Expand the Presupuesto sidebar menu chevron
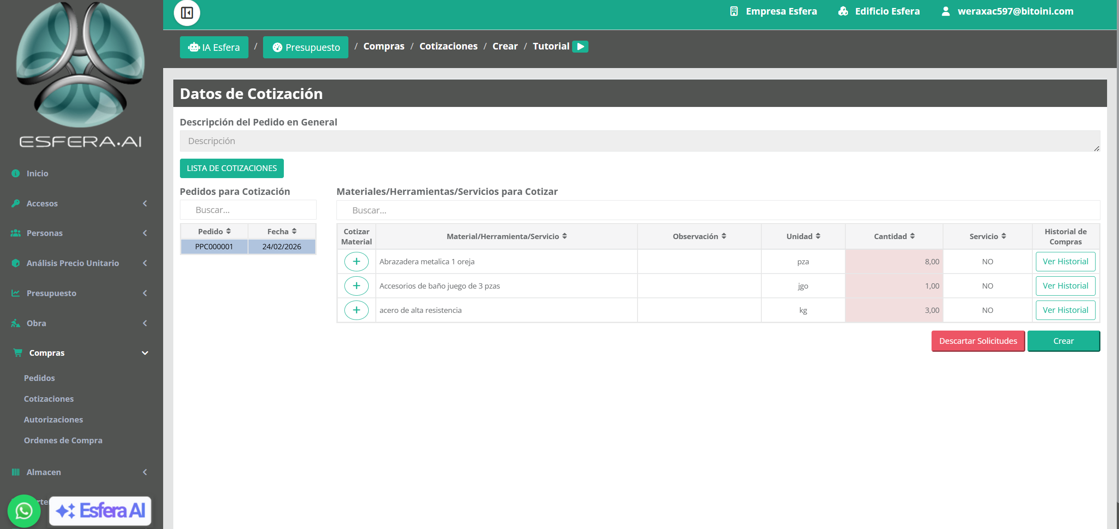The width and height of the screenshot is (1119, 529). (x=145, y=293)
